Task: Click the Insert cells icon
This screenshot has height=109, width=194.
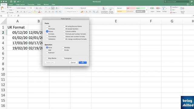Action: click(x=152, y=8)
